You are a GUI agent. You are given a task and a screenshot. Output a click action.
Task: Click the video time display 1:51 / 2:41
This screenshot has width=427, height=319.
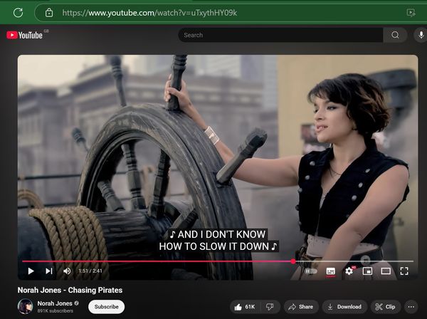[x=90, y=271]
